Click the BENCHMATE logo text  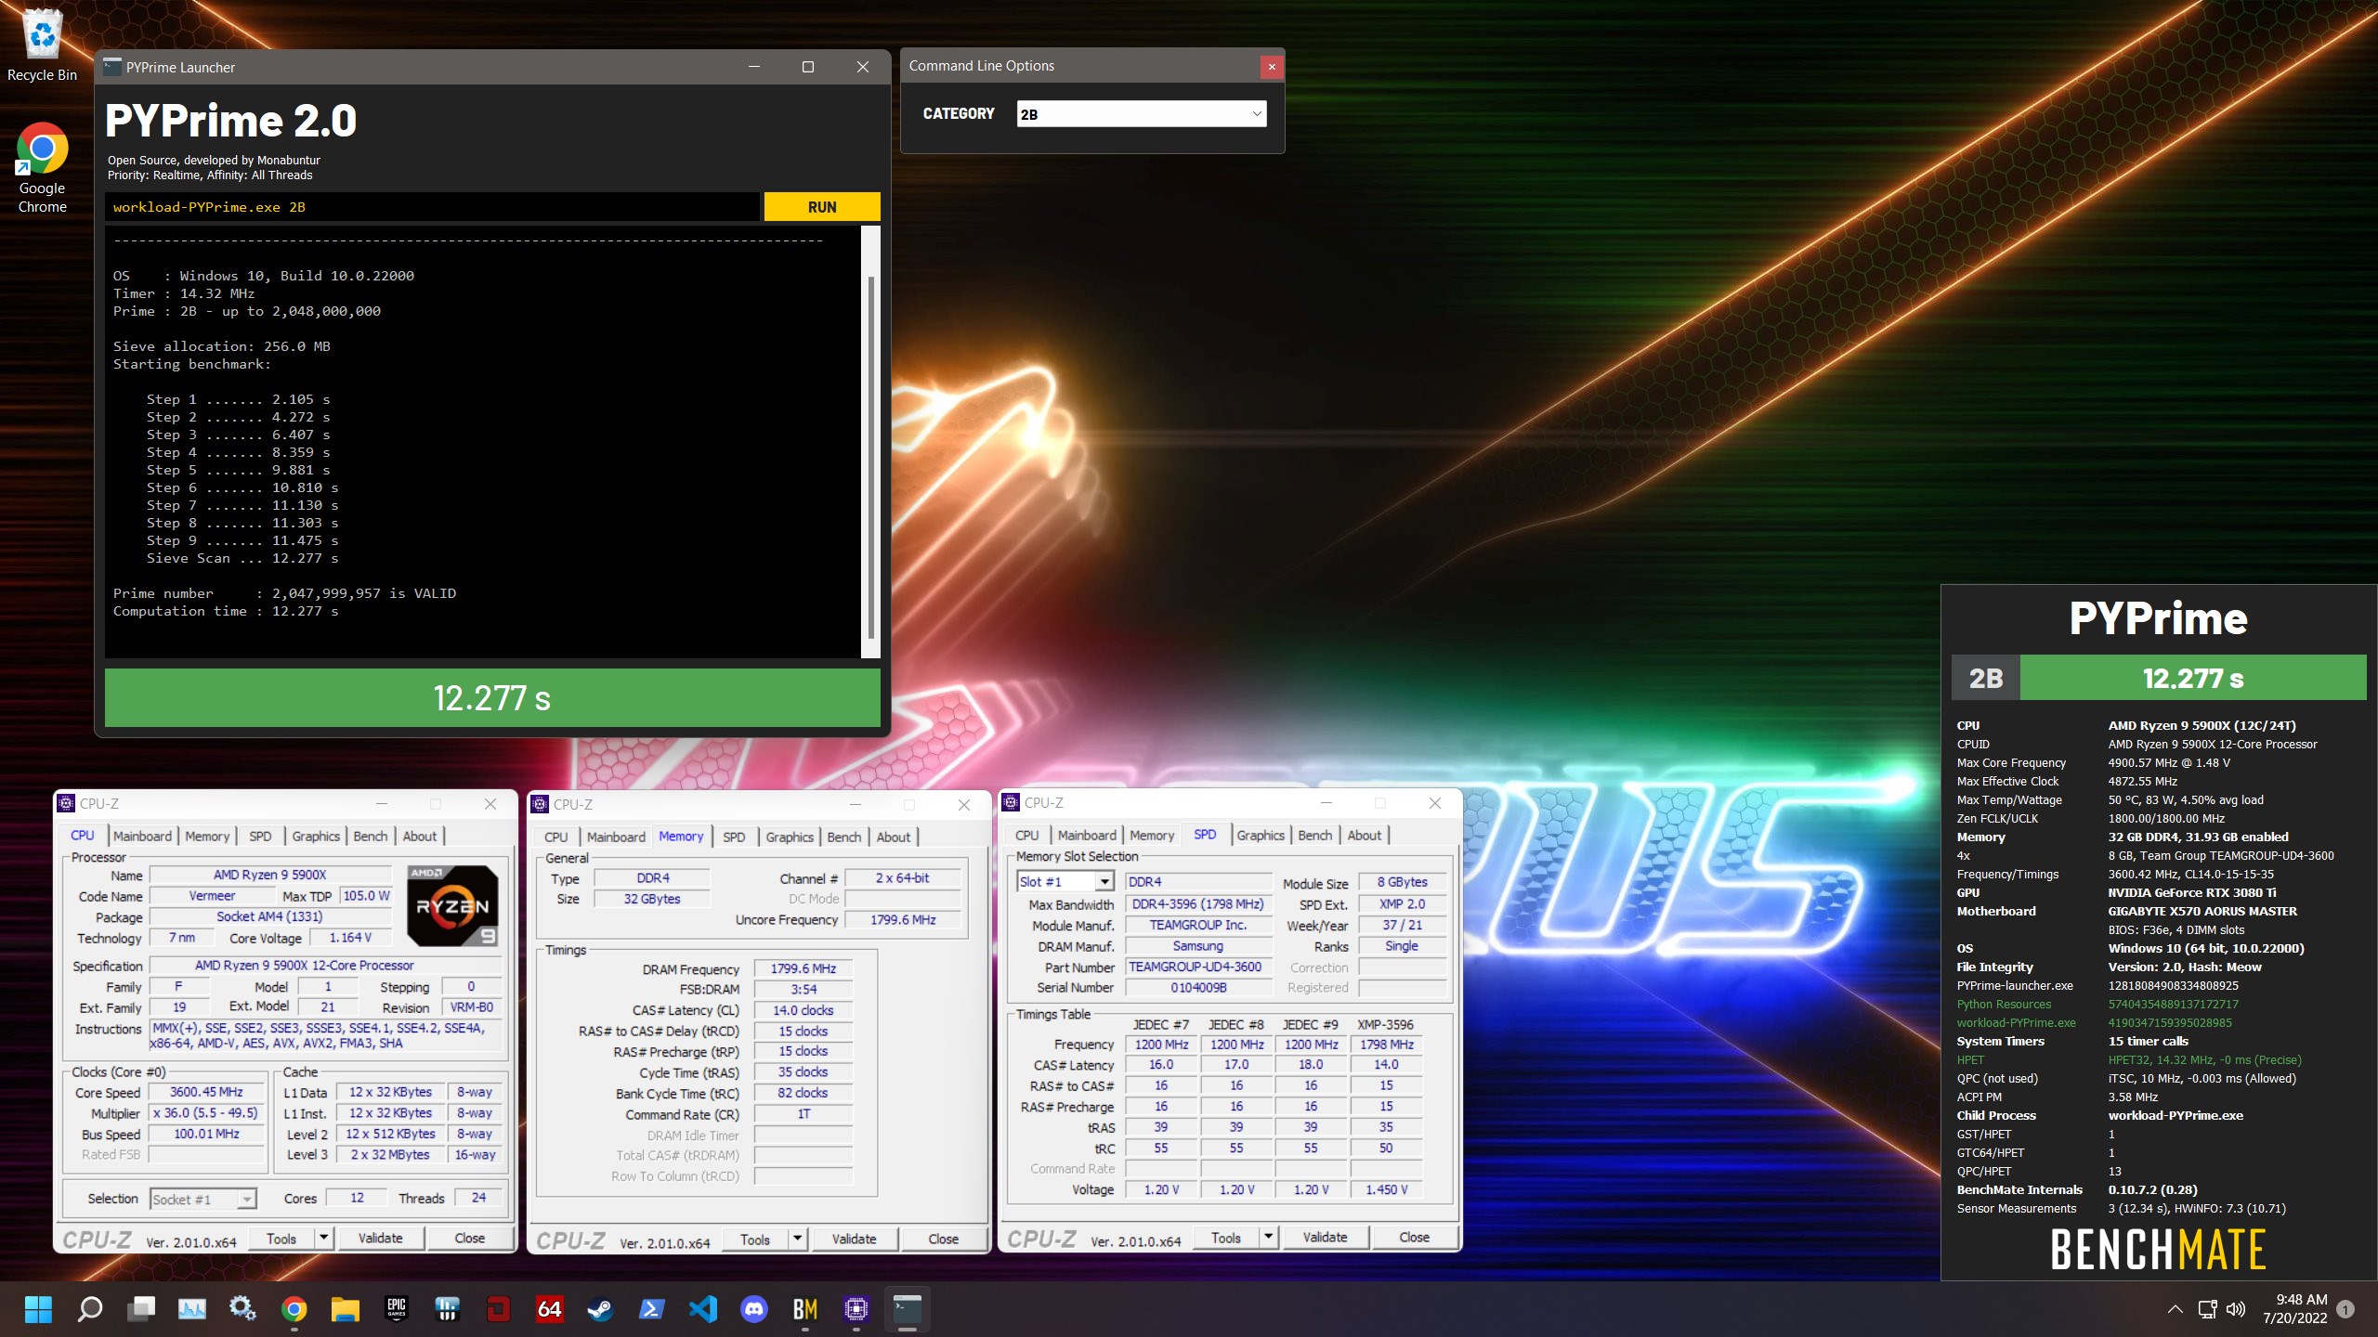point(2158,1249)
